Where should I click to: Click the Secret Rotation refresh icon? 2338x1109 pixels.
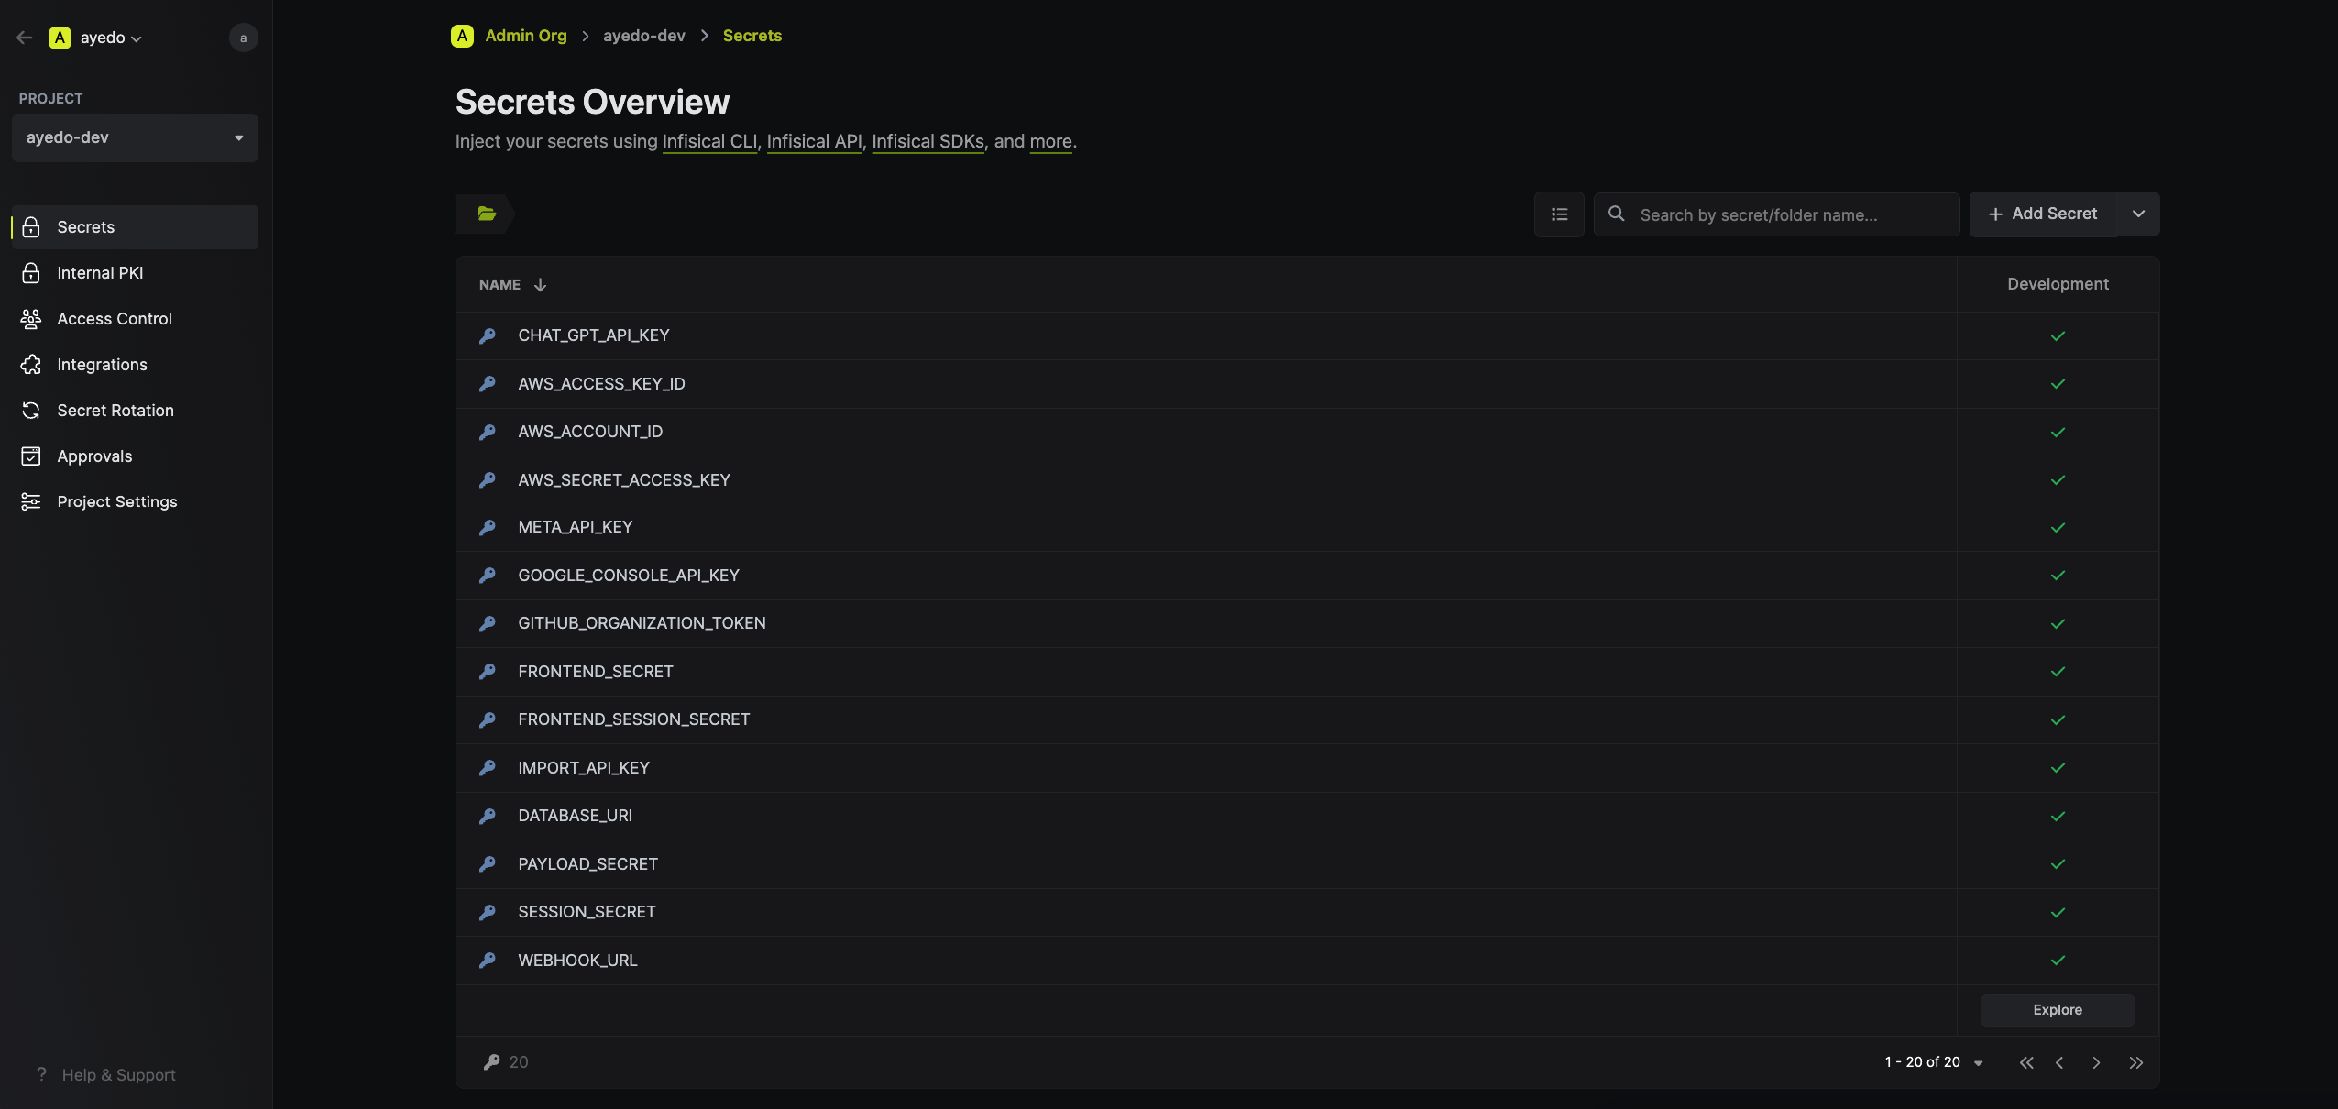[31, 411]
